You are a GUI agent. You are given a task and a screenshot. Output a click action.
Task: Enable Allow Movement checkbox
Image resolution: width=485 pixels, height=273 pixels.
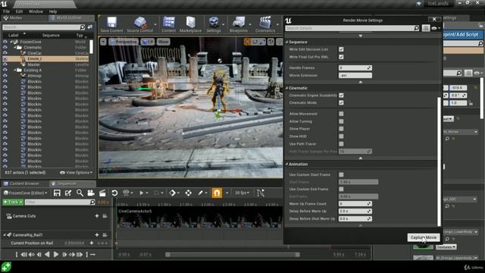341,114
